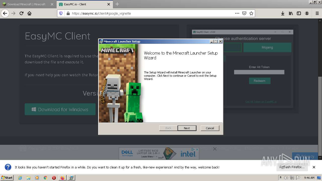This screenshot has width=322, height=181.
Task: Close the EasyMC.io - Client tab
Action: coord(109,4)
